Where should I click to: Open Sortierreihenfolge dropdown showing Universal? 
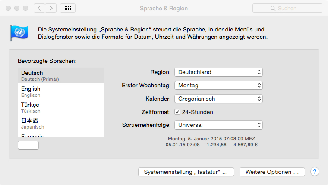[x=218, y=125]
